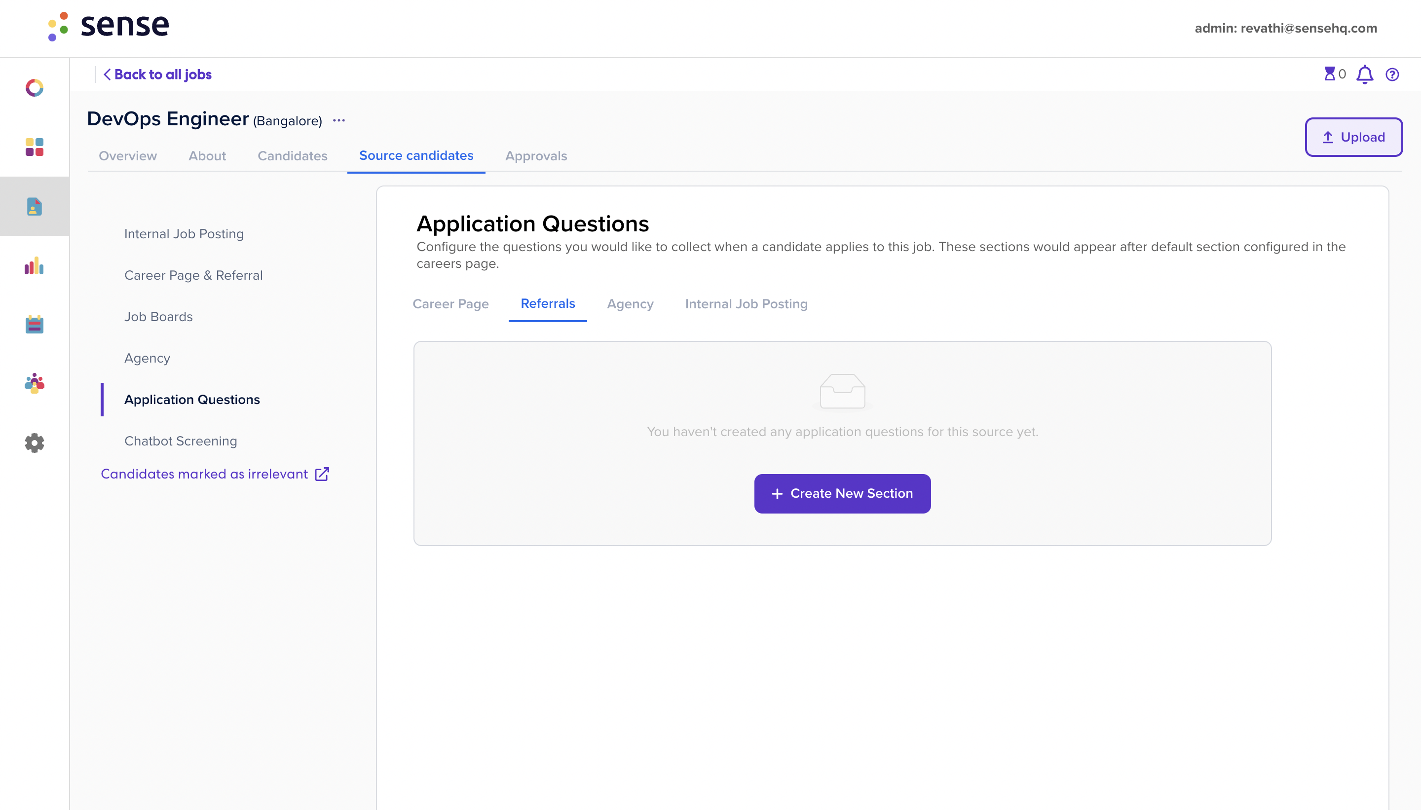Open the people group icon in sidebar
The width and height of the screenshot is (1421, 810).
pos(35,383)
